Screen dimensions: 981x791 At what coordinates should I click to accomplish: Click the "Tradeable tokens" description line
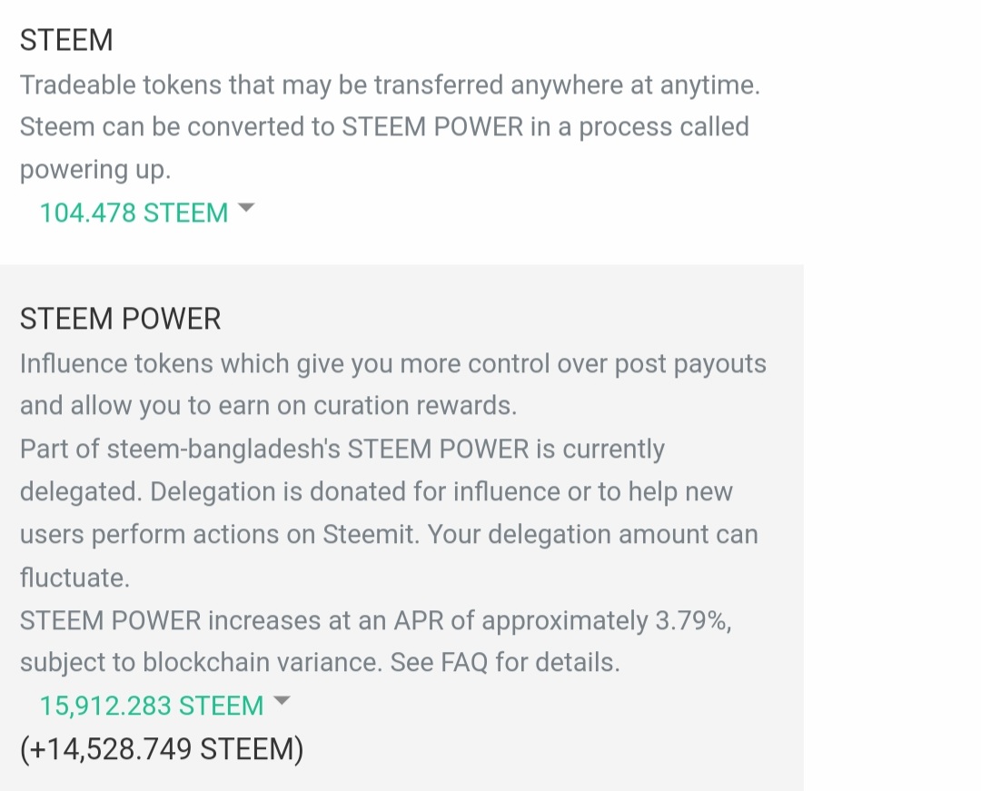(x=389, y=84)
